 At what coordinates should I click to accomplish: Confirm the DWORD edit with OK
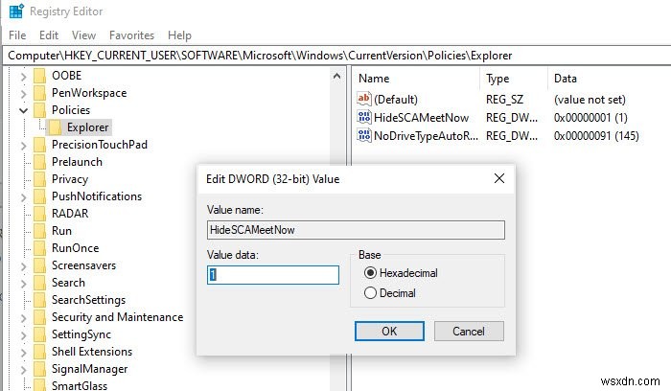389,332
